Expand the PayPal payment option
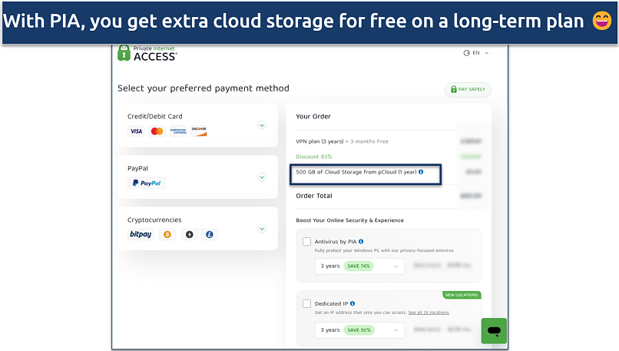 click(261, 177)
